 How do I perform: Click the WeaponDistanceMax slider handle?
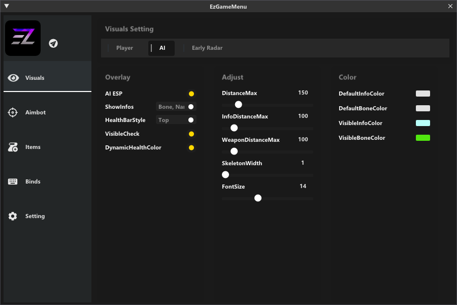(x=234, y=151)
